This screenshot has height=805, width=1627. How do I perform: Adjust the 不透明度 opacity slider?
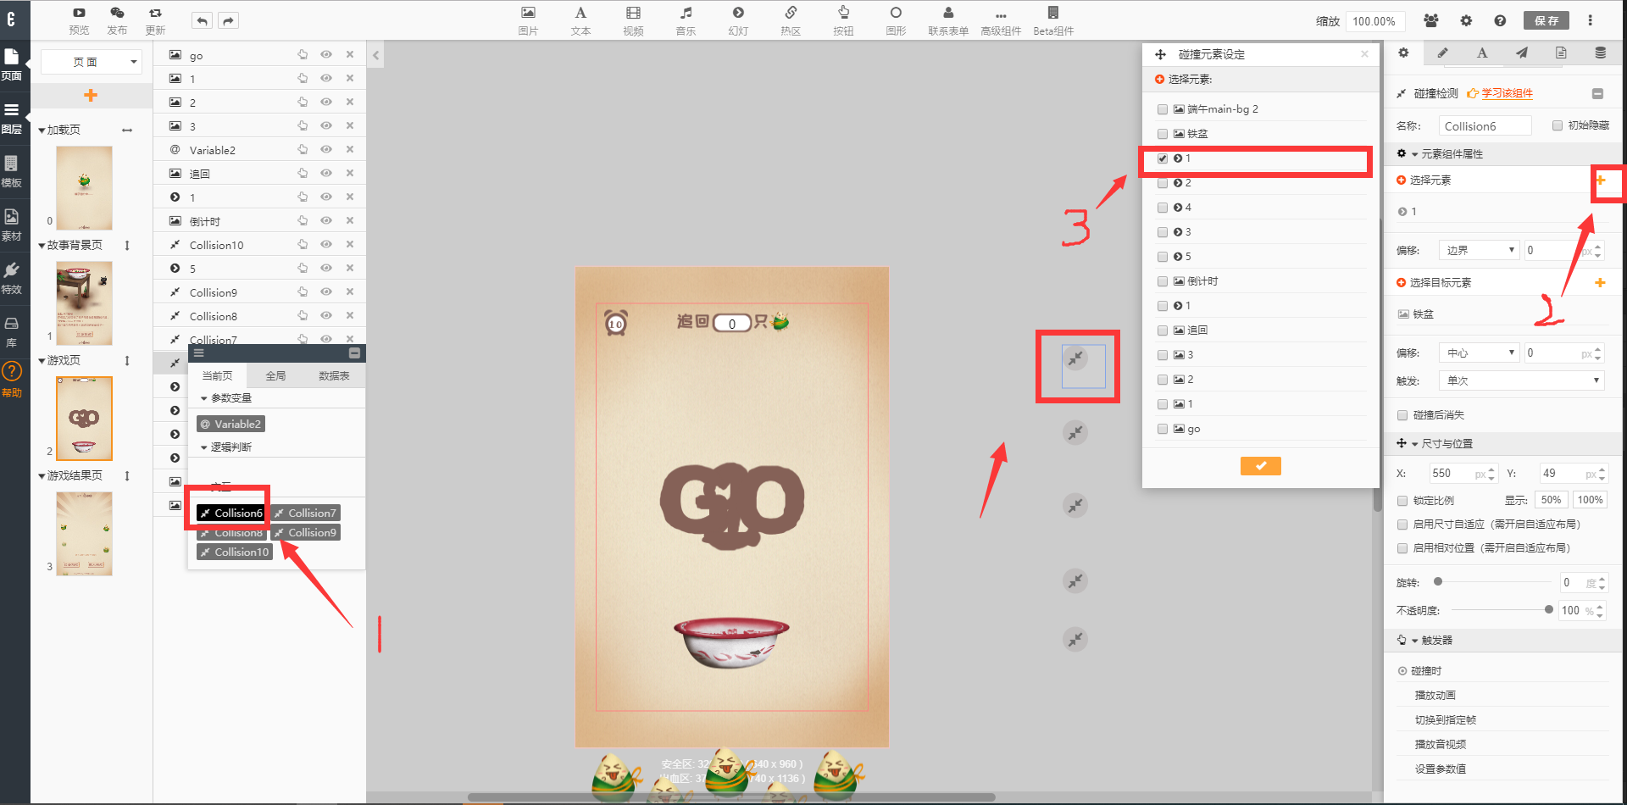[x=1549, y=609]
